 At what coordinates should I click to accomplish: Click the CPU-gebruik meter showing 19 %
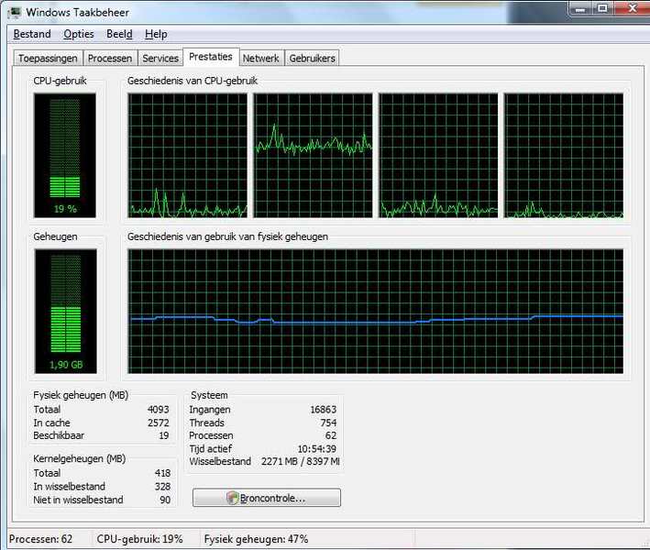(x=65, y=156)
